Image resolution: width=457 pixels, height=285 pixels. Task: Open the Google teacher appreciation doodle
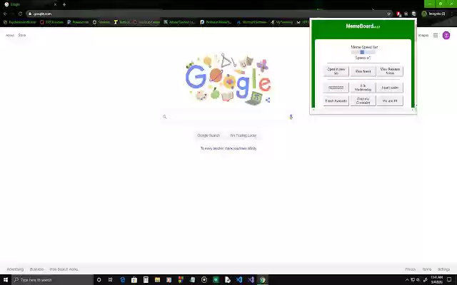(x=228, y=78)
